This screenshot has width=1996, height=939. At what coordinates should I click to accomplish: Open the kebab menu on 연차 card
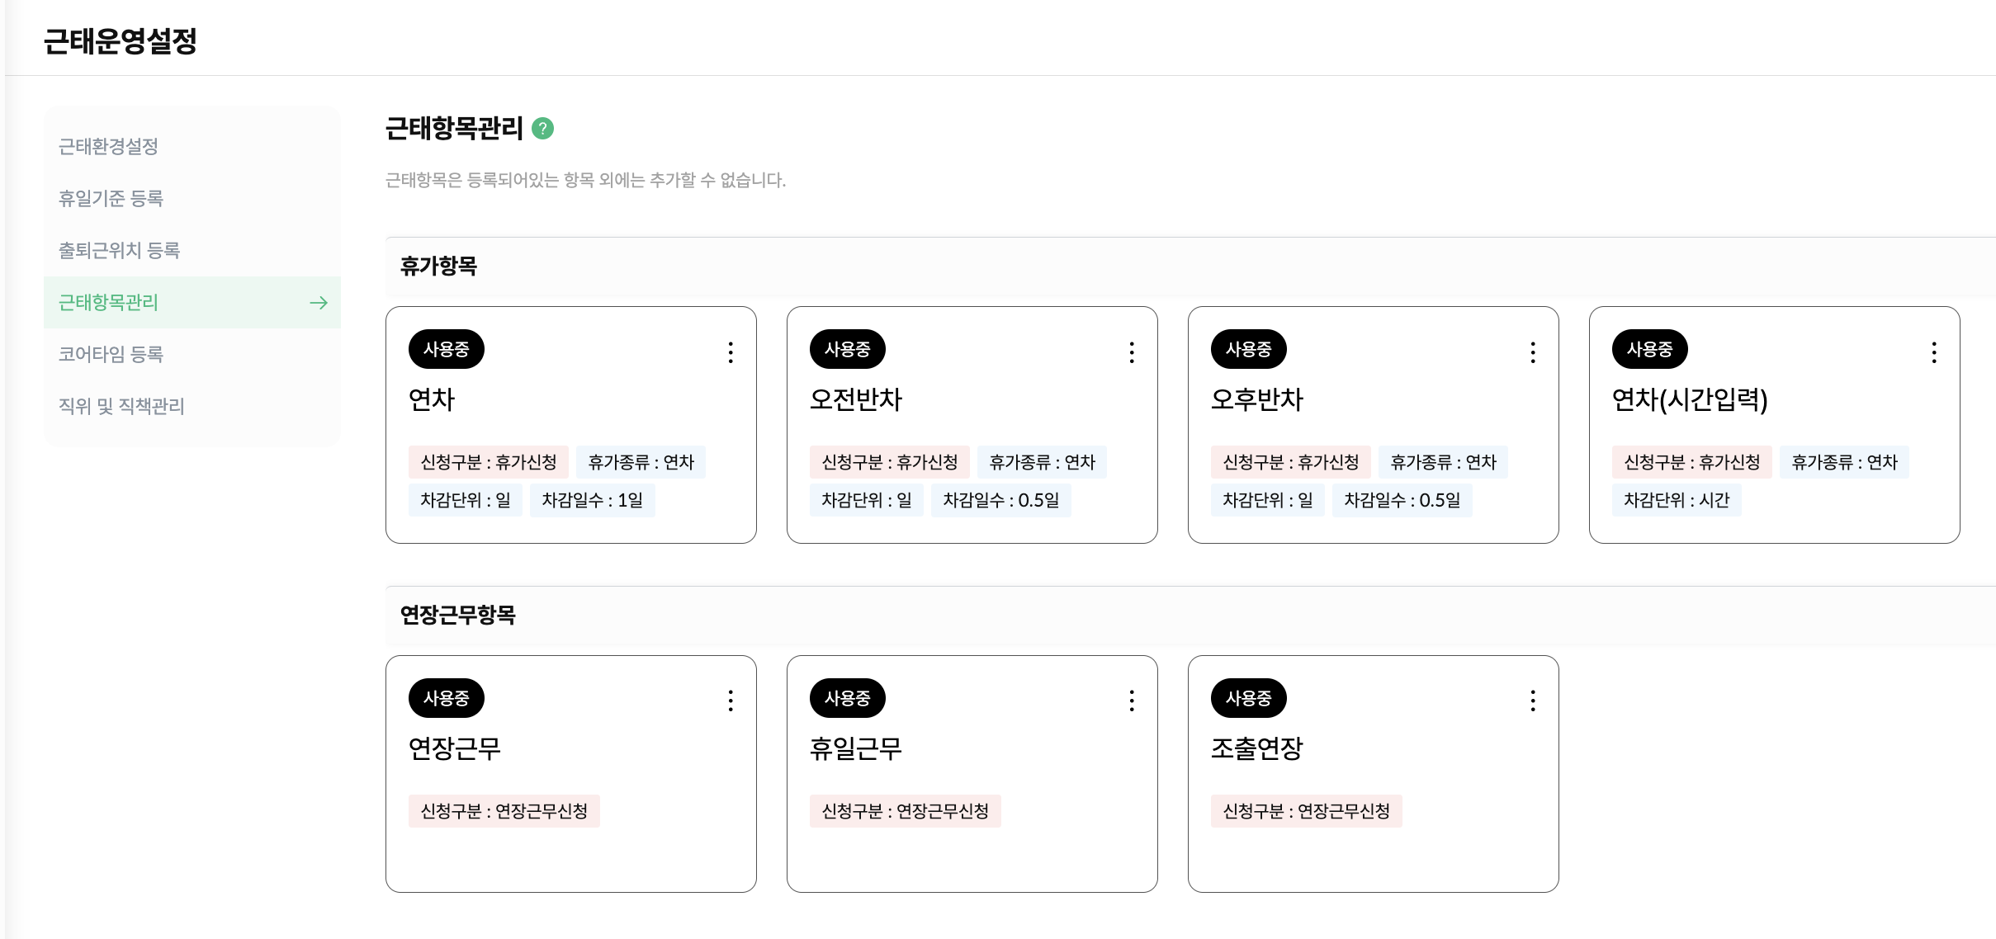click(731, 352)
